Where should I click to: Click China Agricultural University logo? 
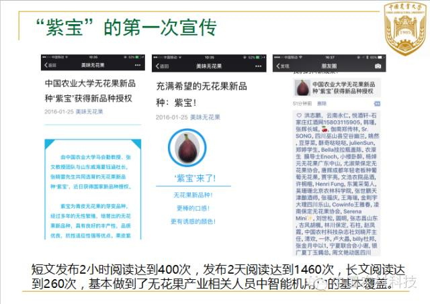click(404, 28)
